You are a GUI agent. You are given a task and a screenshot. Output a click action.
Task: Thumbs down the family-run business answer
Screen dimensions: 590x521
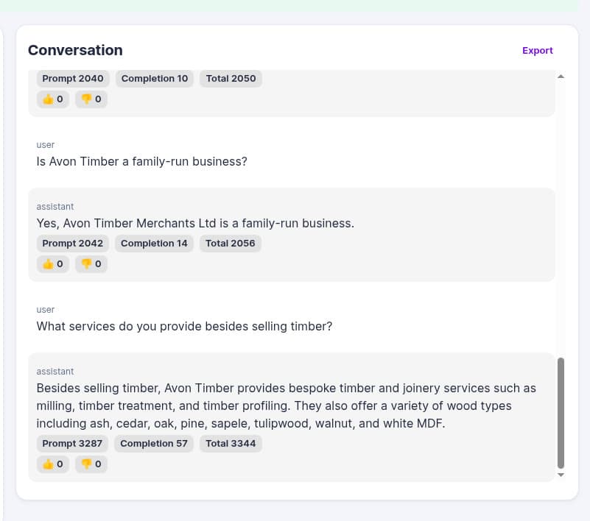[x=91, y=264]
